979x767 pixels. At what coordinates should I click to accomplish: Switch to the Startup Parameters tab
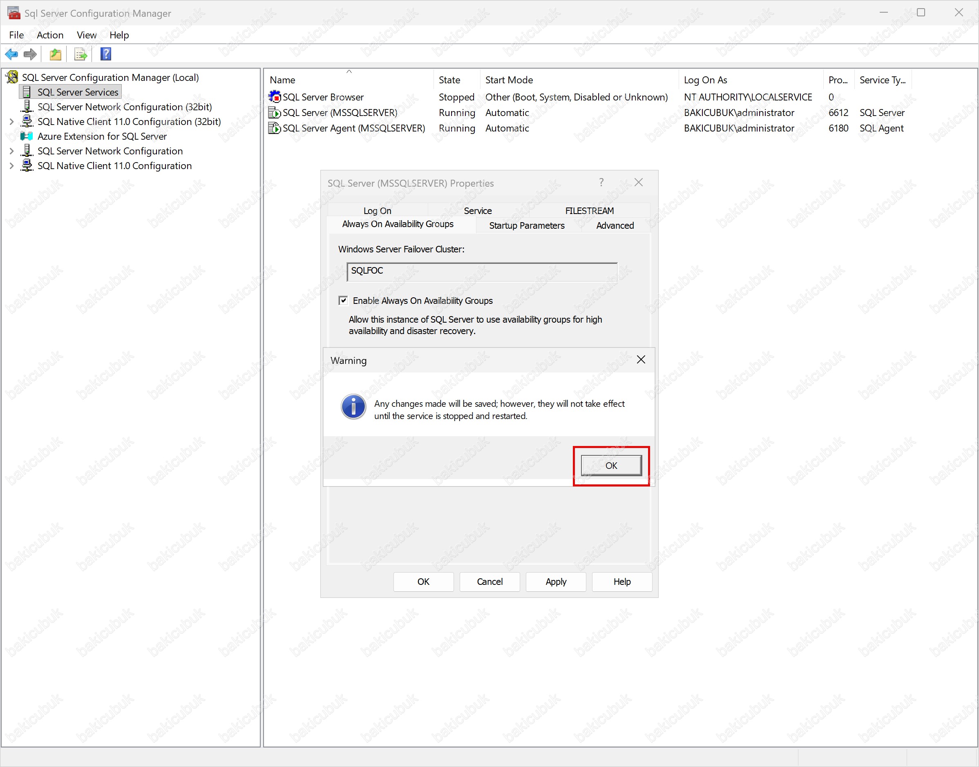tap(526, 225)
